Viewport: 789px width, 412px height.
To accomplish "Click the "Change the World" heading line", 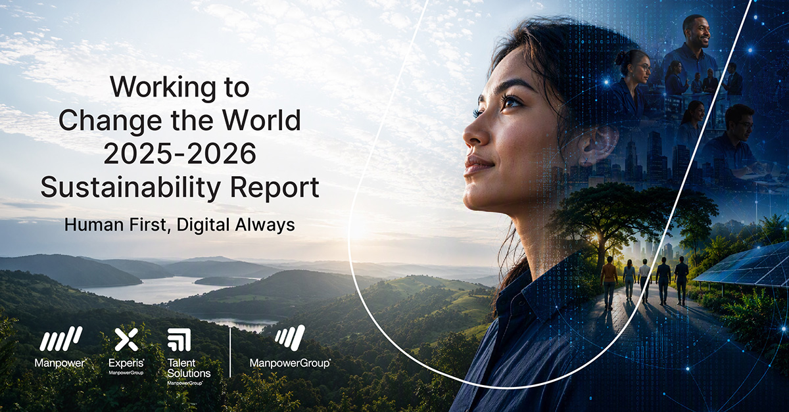I will click(x=179, y=121).
